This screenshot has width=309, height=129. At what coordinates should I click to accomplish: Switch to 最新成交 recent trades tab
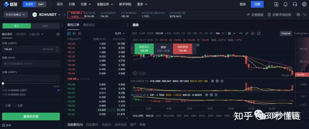tap(89, 25)
